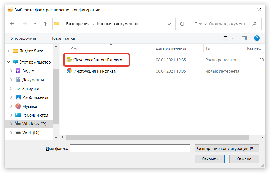The width and height of the screenshot is (271, 174).
Task: Click Новая папка in the toolbar
Action: 62,38
